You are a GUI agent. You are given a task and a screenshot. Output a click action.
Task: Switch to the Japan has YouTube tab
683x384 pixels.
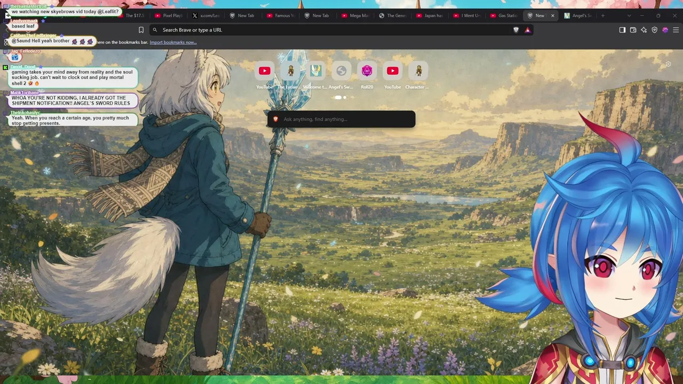(429, 15)
